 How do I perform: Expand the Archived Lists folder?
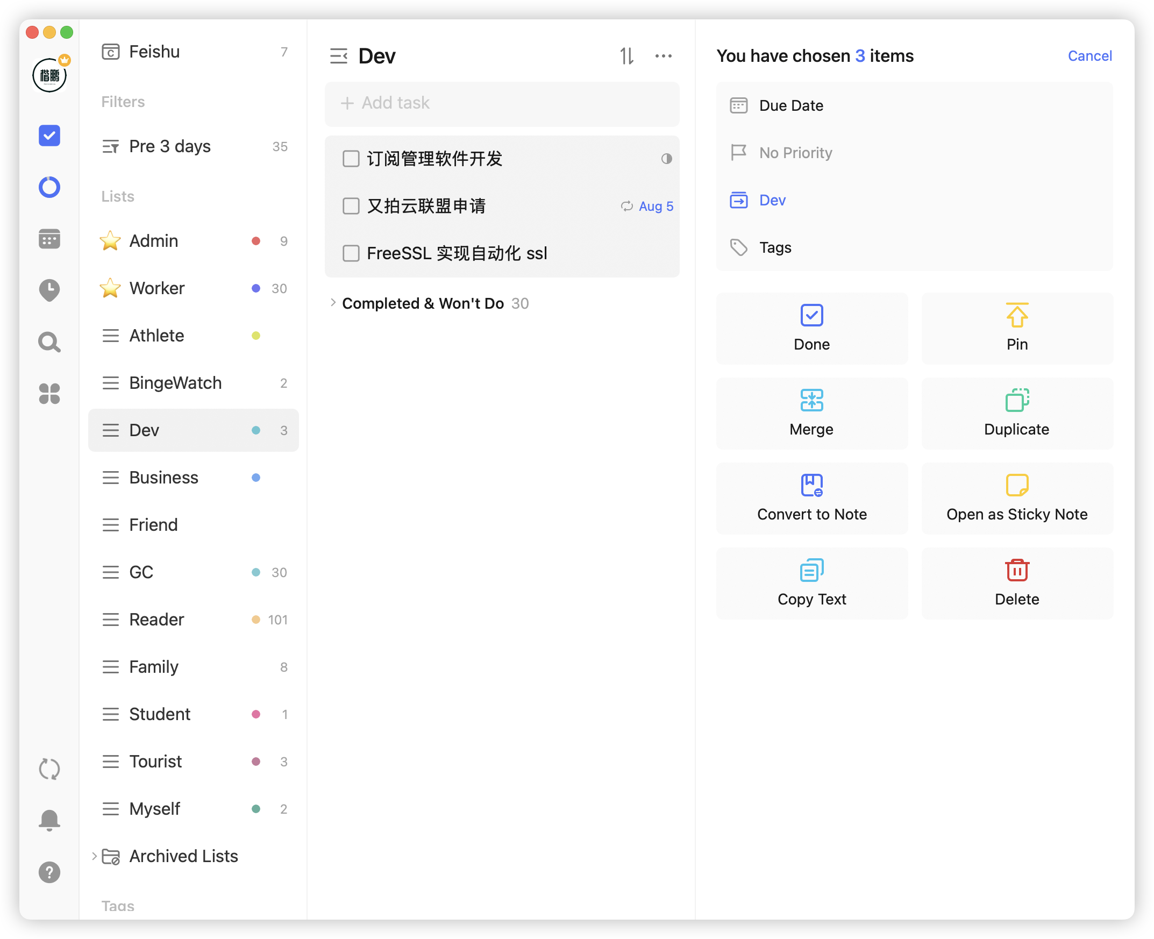[94, 856]
